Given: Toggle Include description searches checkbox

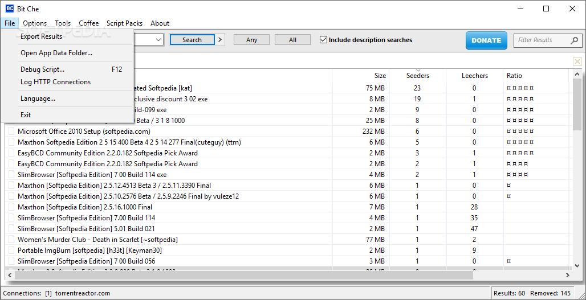Looking at the screenshot, I should [x=324, y=40].
